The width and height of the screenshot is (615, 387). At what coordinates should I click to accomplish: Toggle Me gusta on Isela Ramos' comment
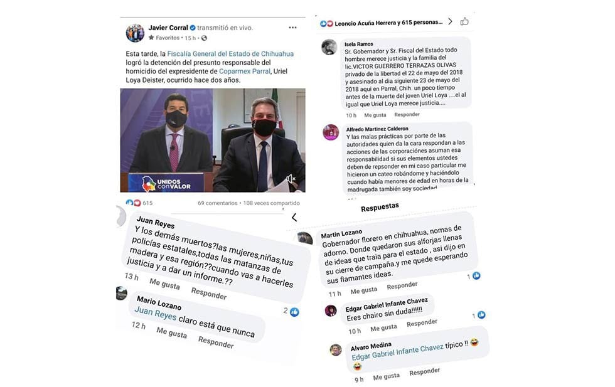point(375,115)
